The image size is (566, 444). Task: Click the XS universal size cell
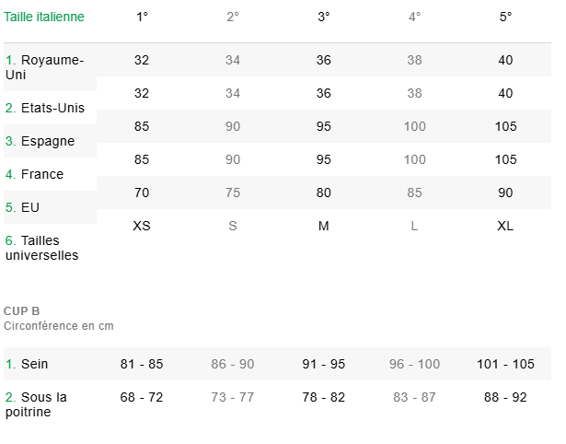pos(142,226)
